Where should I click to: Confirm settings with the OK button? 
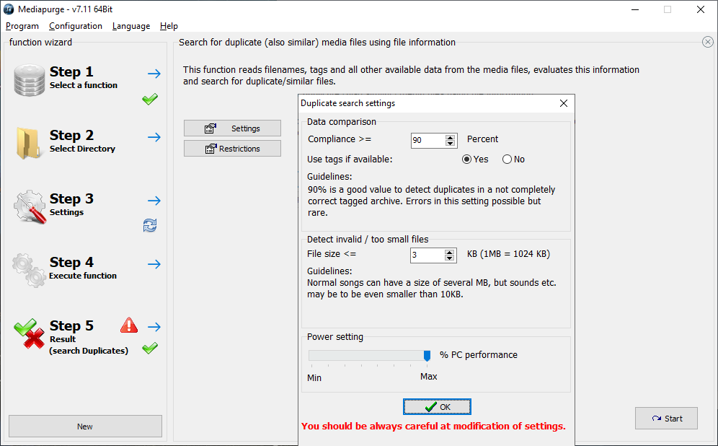tap(437, 406)
